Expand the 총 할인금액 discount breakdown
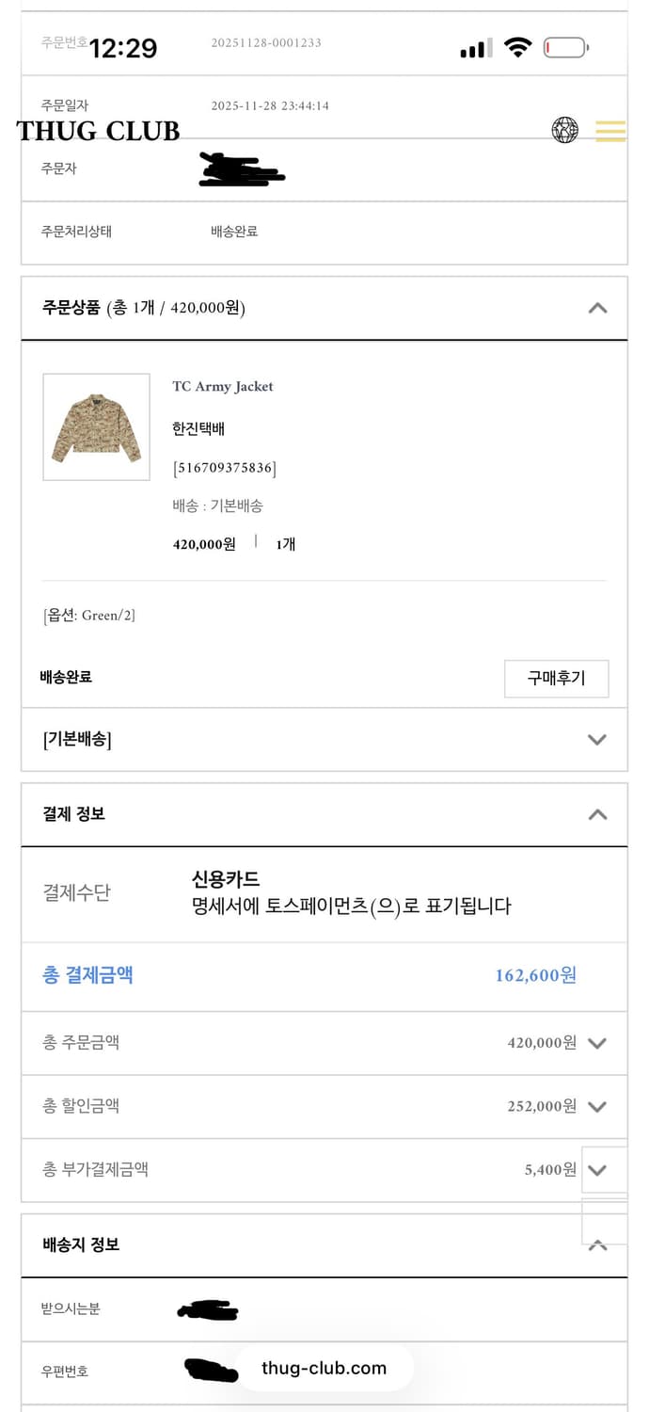The width and height of the screenshot is (649, 1412). 596,1106
